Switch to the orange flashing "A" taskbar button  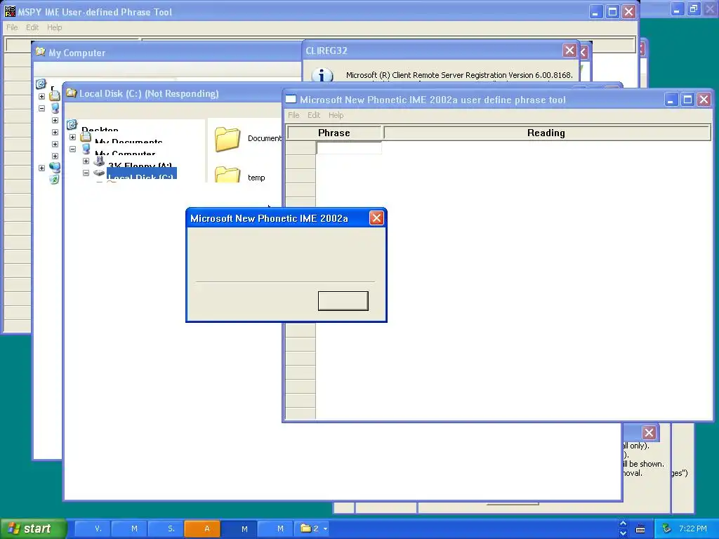(202, 528)
